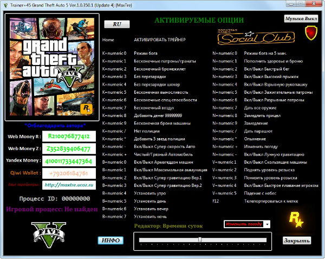The image size is (325, 259).
Task: Click the Режим бога option
Action: tap(146, 53)
